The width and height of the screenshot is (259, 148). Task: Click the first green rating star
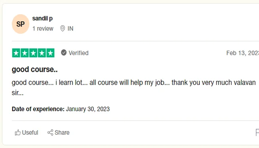click(16, 53)
